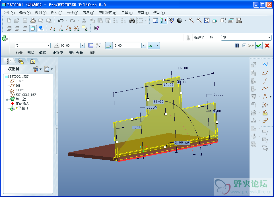This screenshot has width=274, height=197.
Task: Select the shaded display mode icon
Action: 33,28
